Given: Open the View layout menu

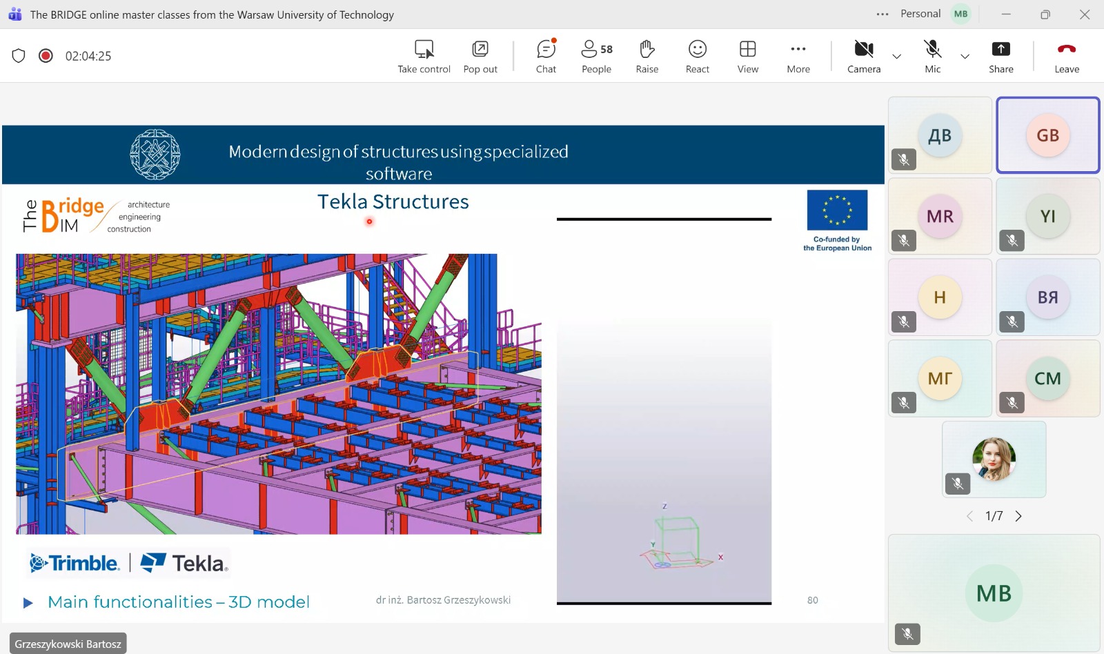Looking at the screenshot, I should point(747,56).
